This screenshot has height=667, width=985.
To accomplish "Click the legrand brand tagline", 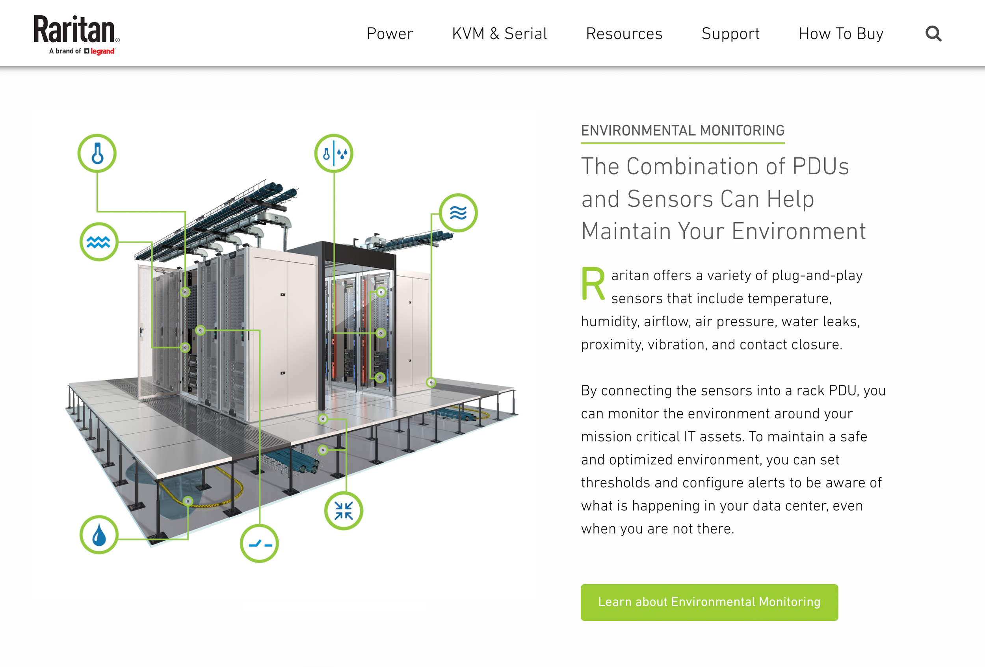I will (x=82, y=51).
